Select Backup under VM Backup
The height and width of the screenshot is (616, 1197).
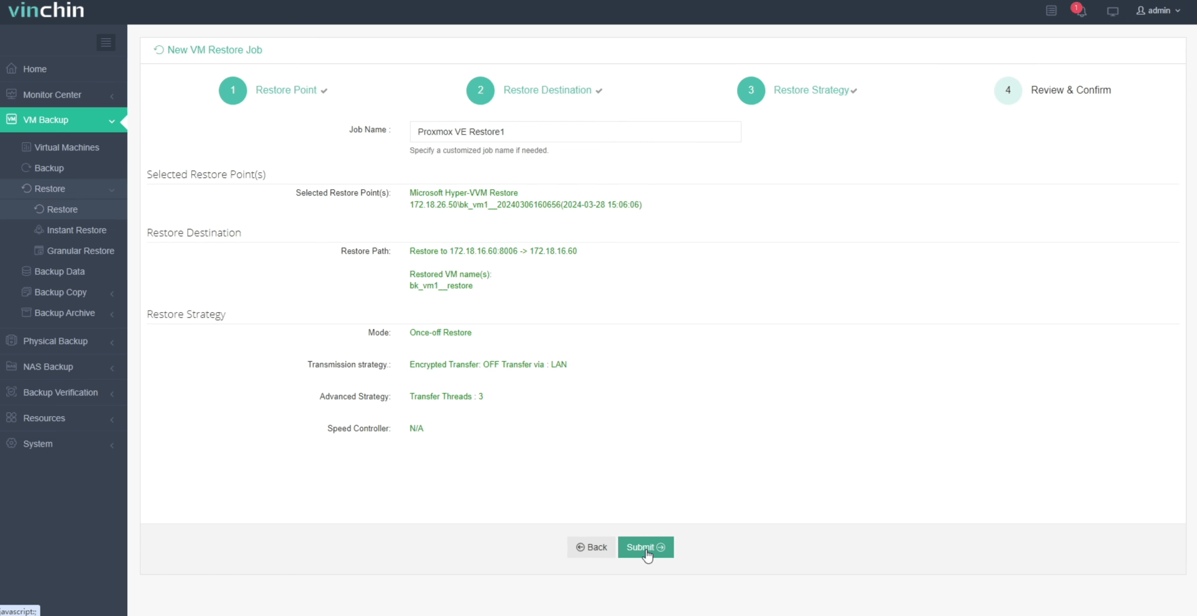pyautogui.click(x=63, y=168)
